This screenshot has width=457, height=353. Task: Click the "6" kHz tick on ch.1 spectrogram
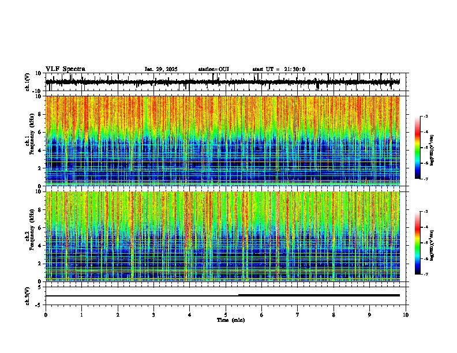pos(40,132)
